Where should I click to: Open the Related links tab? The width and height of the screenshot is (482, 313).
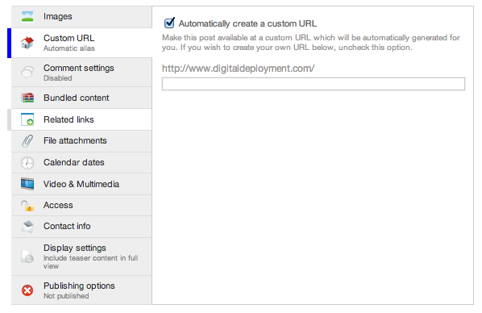point(81,119)
